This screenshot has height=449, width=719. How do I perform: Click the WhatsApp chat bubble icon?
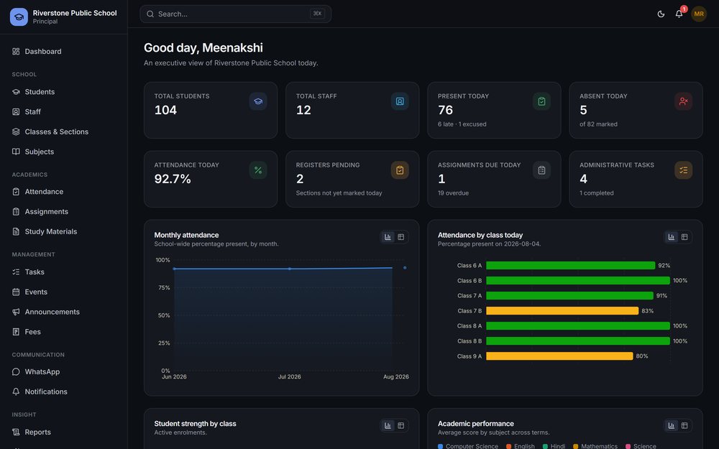(x=16, y=371)
